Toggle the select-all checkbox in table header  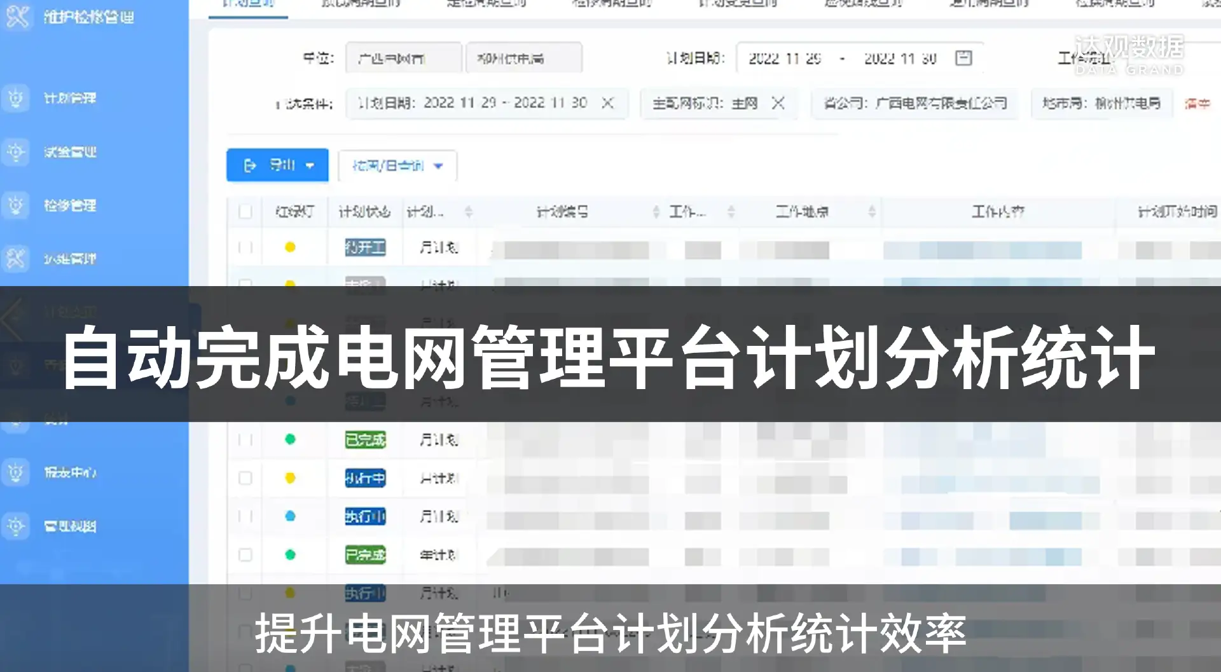pos(245,212)
